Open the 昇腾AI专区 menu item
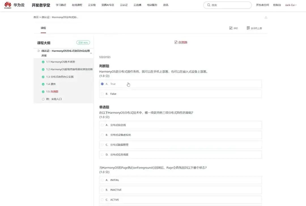This screenshot has height=206, width=306. [x=108, y=5]
